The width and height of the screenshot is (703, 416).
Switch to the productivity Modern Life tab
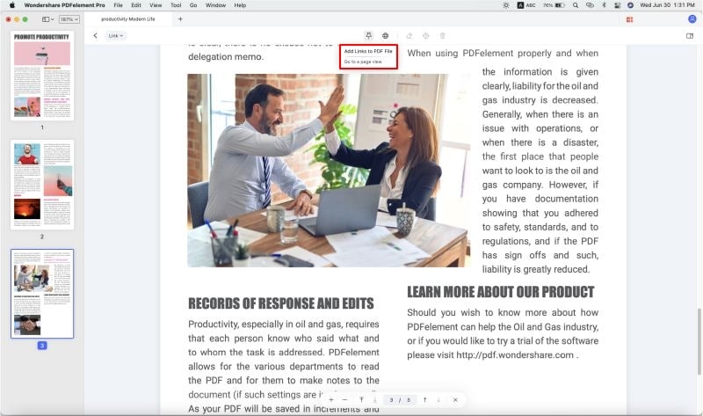[x=127, y=18]
